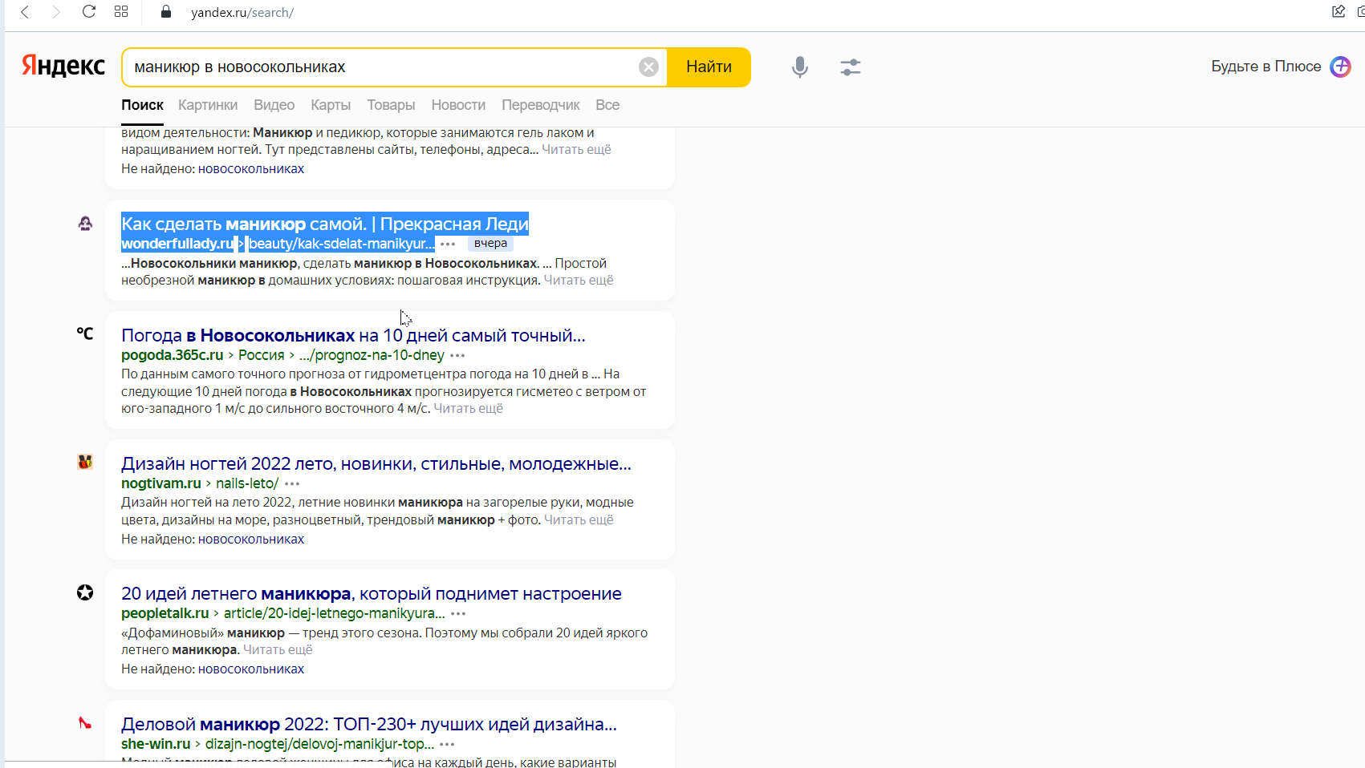Click peopletalk.ru domain link
This screenshot has height=768, width=1365.
point(165,613)
